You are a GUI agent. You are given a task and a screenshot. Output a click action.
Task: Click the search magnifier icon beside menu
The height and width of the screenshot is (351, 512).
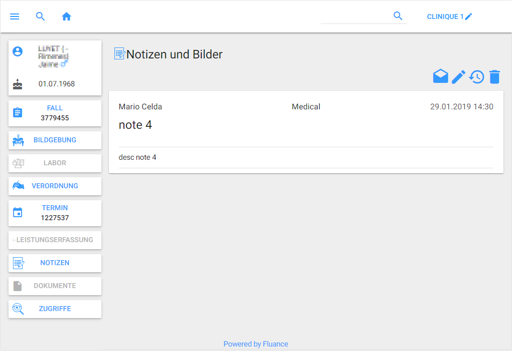(x=40, y=16)
